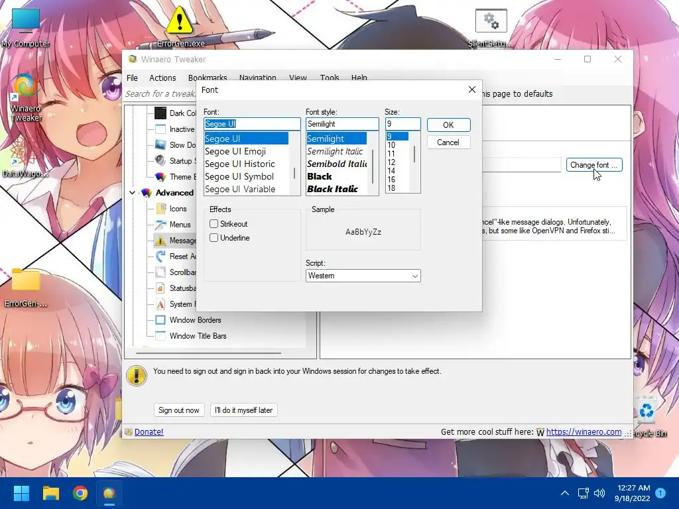Image resolution: width=679 pixels, height=509 pixels.
Task: Collapse the Advanced tree category
Action: pyautogui.click(x=132, y=193)
